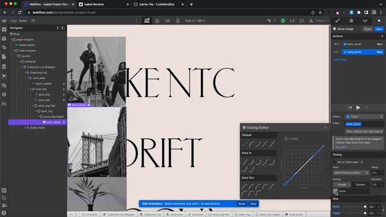The height and width of the screenshot is (217, 386).
Task: Select the Custom easing option
Action: (360, 184)
